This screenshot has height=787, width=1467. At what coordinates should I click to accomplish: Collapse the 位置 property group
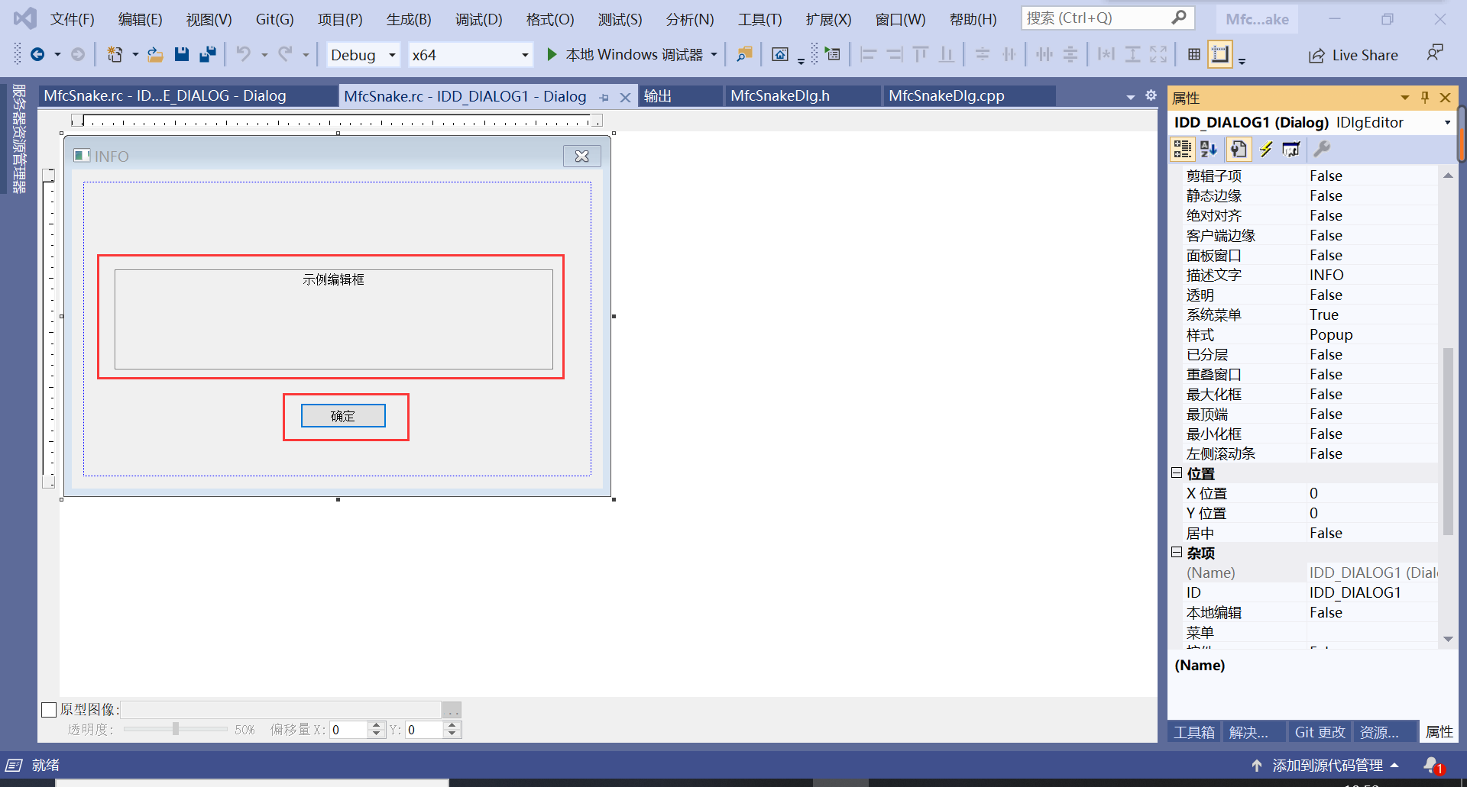[x=1177, y=473]
